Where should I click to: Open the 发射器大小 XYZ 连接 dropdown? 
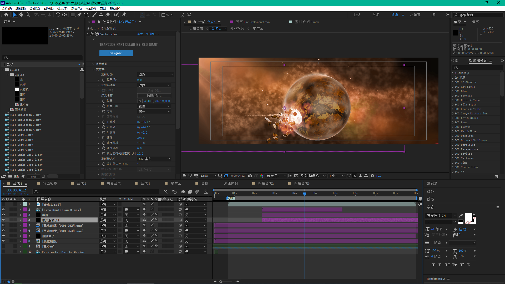[154, 159]
